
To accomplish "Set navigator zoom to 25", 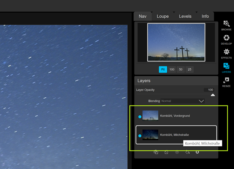I will 189,69.
